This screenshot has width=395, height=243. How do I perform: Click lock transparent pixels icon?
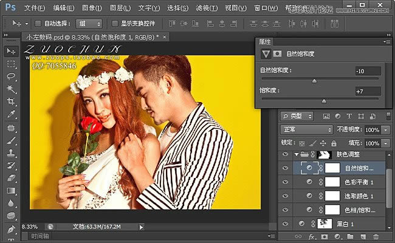click(x=301, y=143)
